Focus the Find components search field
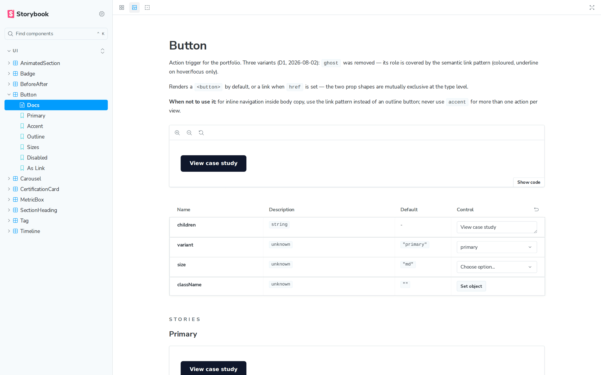The image size is (601, 375). coord(56,34)
